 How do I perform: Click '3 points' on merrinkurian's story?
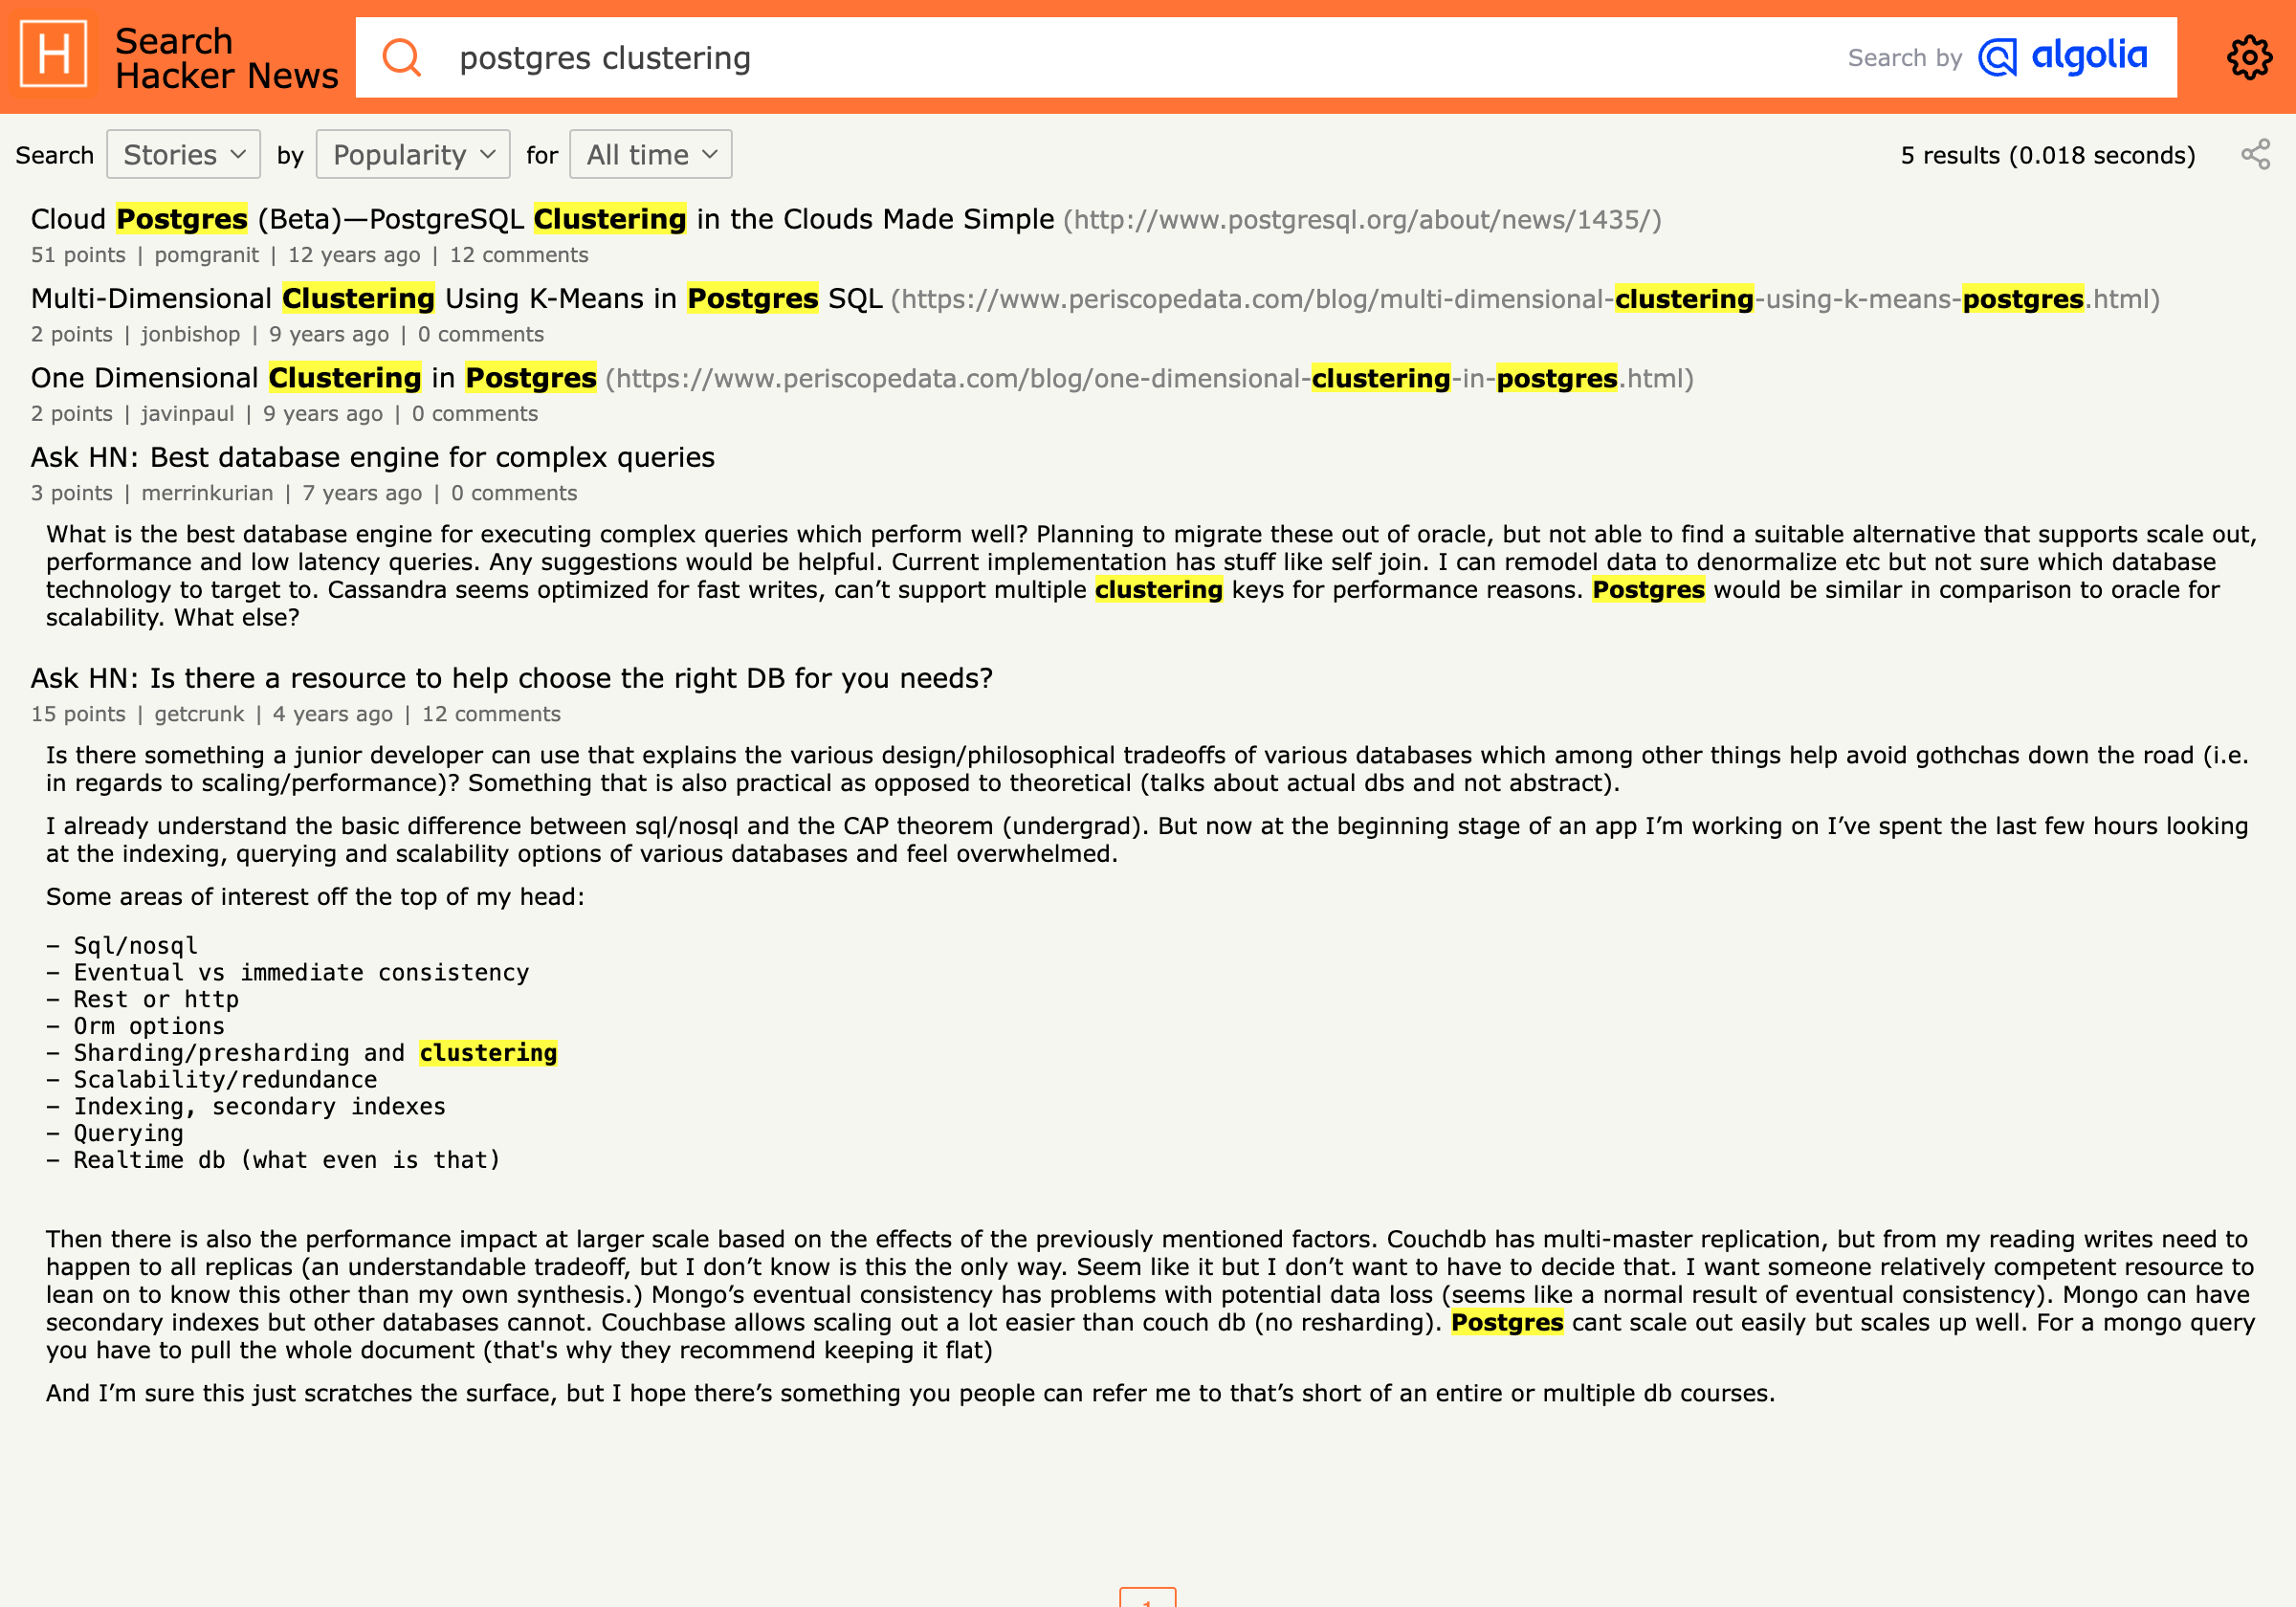[x=72, y=493]
